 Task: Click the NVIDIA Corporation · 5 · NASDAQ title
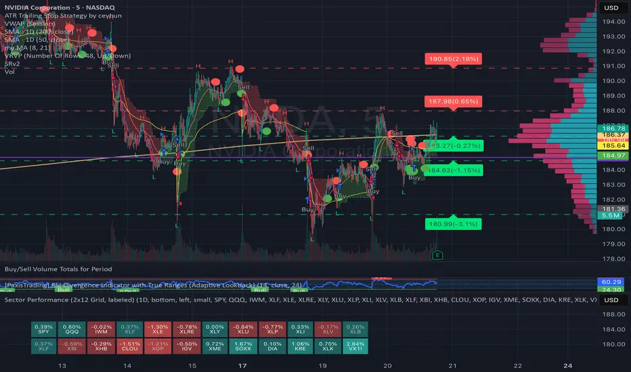[60, 7]
